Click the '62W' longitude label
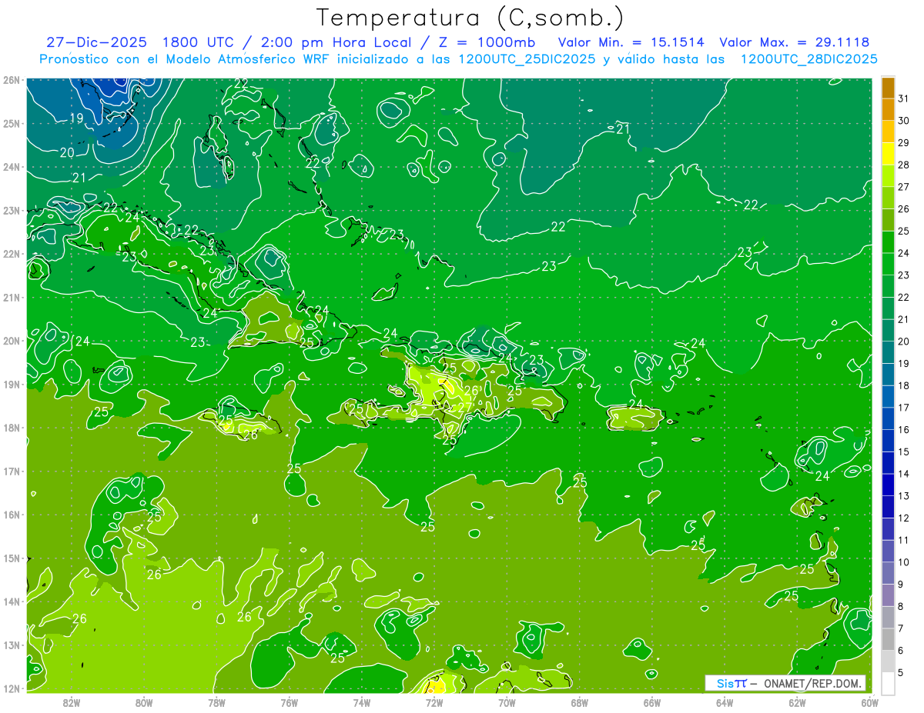Screen dimensions: 924x713 point(797,702)
